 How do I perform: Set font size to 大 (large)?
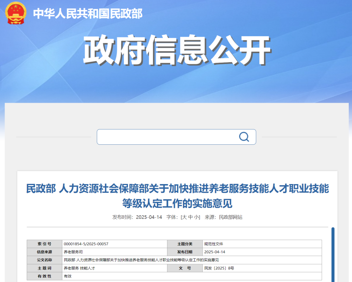click(x=184, y=217)
